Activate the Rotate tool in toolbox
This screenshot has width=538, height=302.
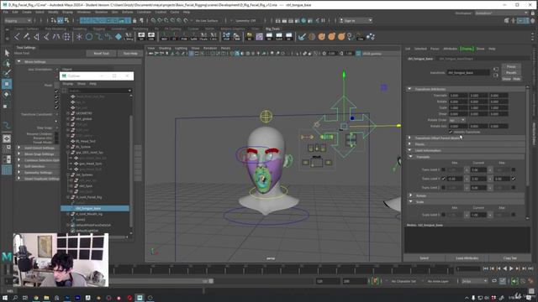click(x=7, y=95)
